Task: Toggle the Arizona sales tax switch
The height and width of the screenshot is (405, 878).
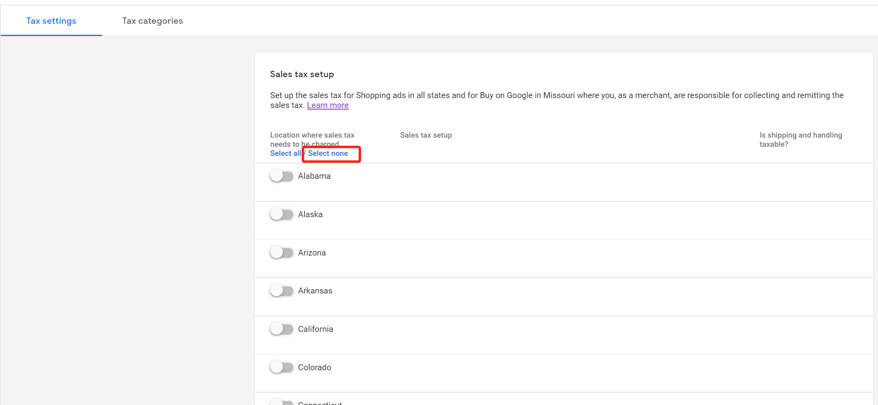Action: pos(281,252)
